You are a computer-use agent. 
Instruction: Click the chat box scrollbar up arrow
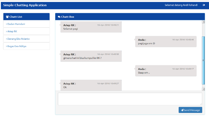(203, 22)
